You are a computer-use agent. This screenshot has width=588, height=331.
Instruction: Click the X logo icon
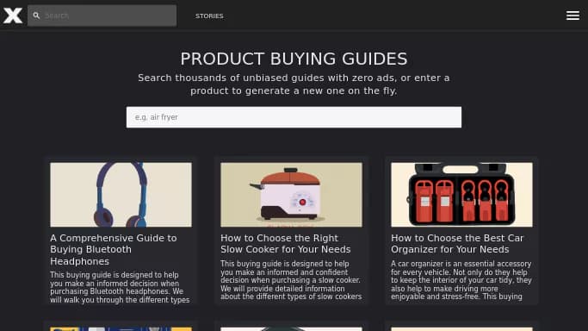click(13, 16)
